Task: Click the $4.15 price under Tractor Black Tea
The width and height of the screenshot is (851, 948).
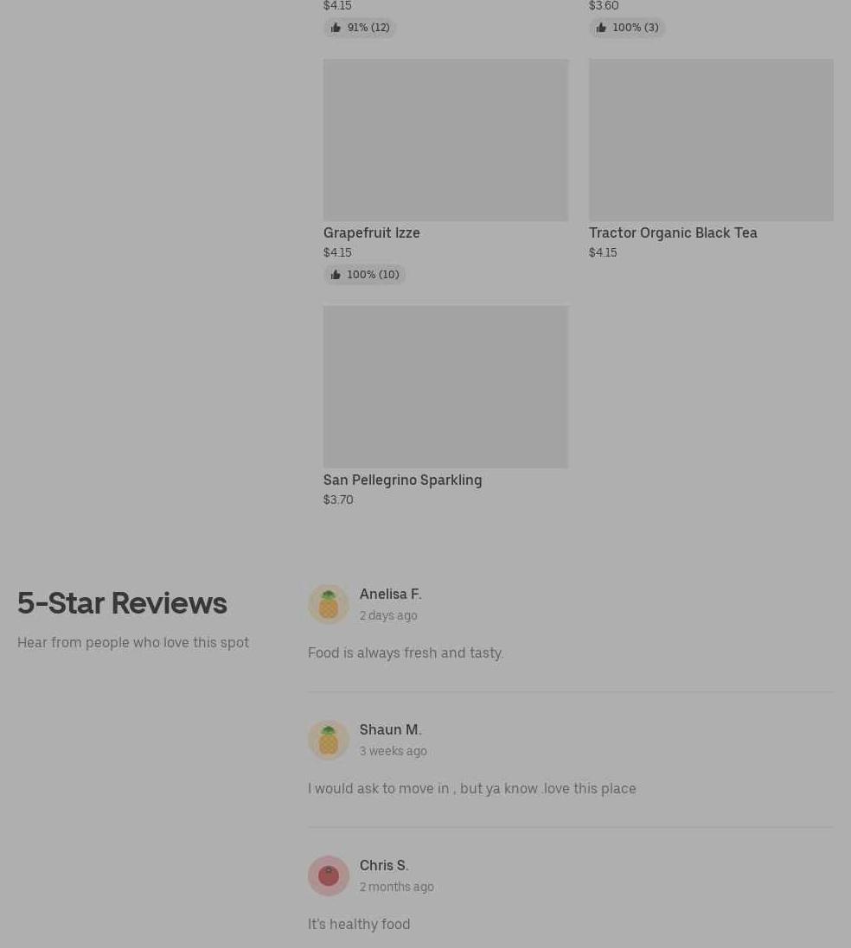Action: (603, 252)
